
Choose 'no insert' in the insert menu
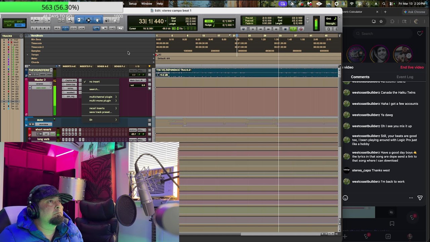[x=94, y=82]
